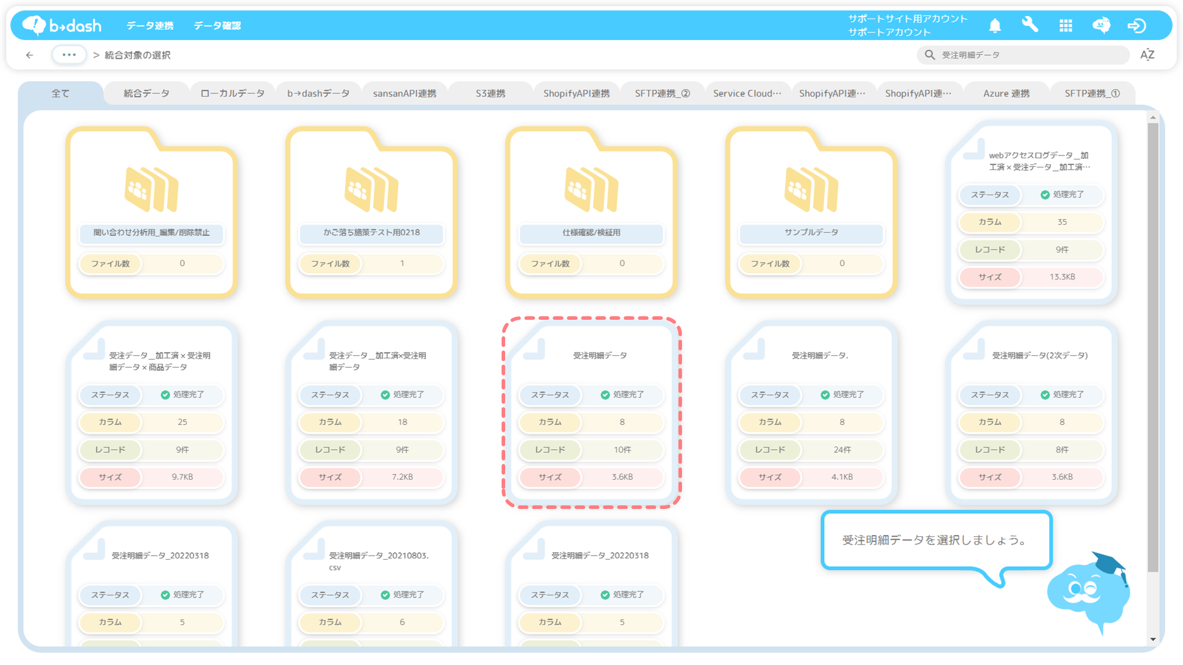
Task: Click the mascot guide character
Action: pyautogui.click(x=1088, y=593)
